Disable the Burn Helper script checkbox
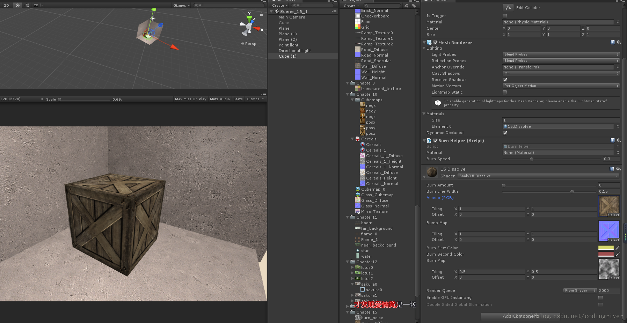Image resolution: width=627 pixels, height=323 pixels. click(x=435, y=141)
